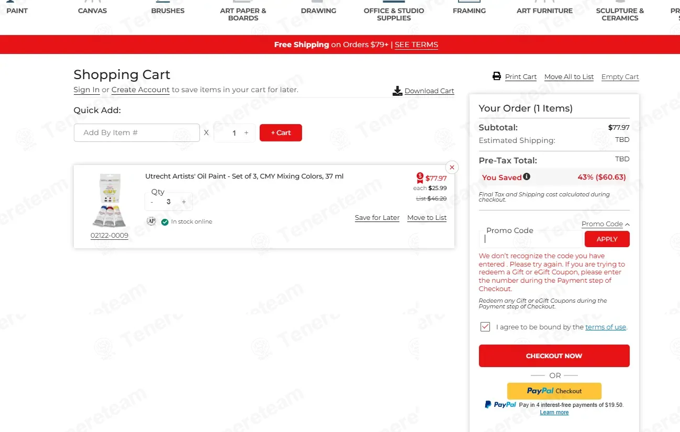
Task: Click the SEE TERMS shipping link
Action: pos(417,45)
